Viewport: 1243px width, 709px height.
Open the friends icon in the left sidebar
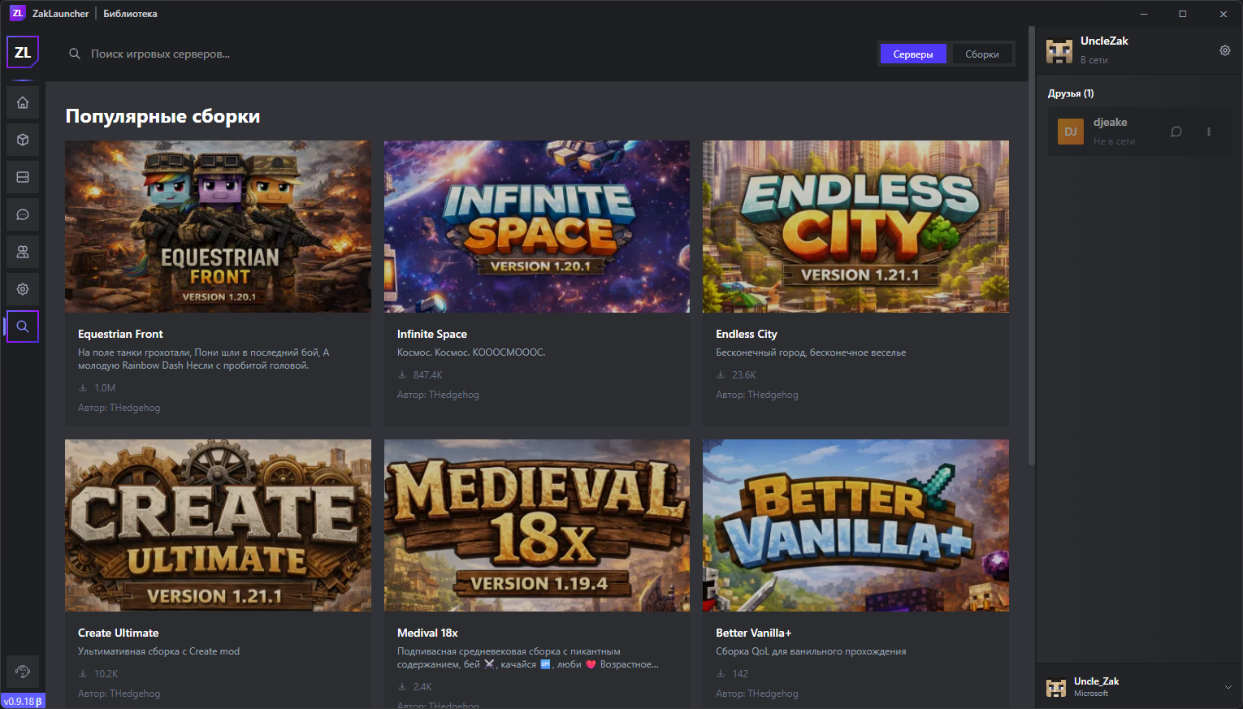(x=23, y=252)
